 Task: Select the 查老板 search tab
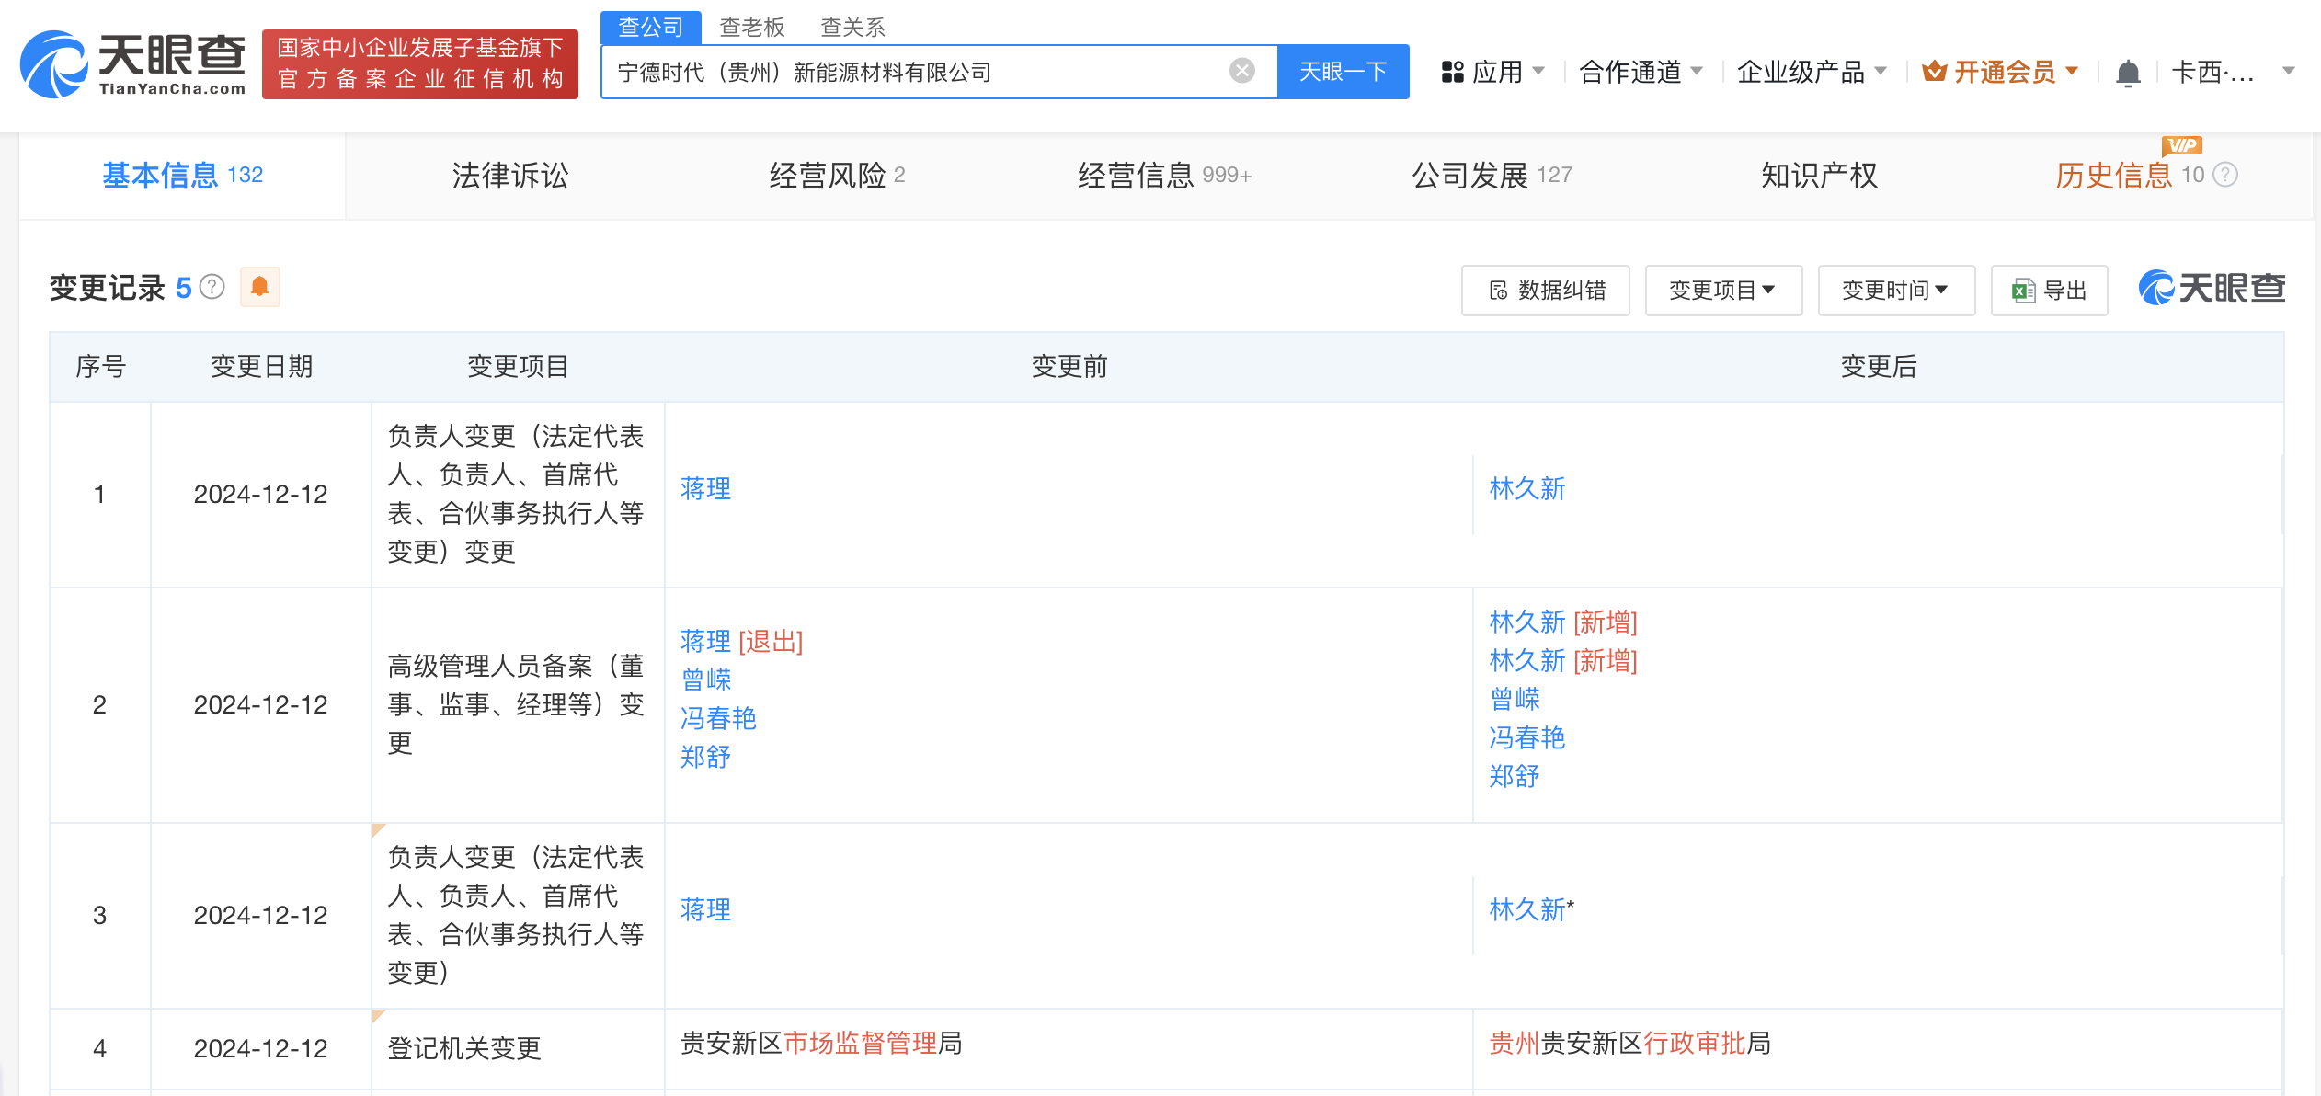click(x=751, y=28)
